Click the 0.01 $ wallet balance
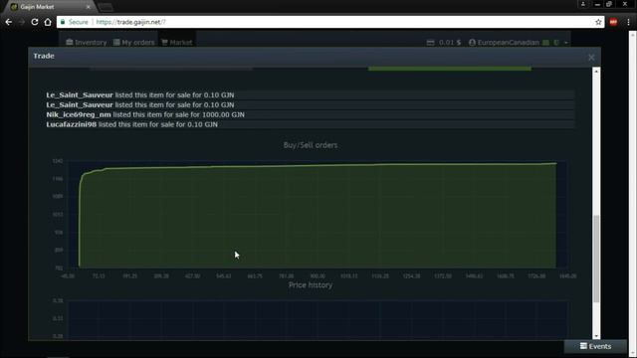Image resolution: width=637 pixels, height=358 pixels. [450, 43]
